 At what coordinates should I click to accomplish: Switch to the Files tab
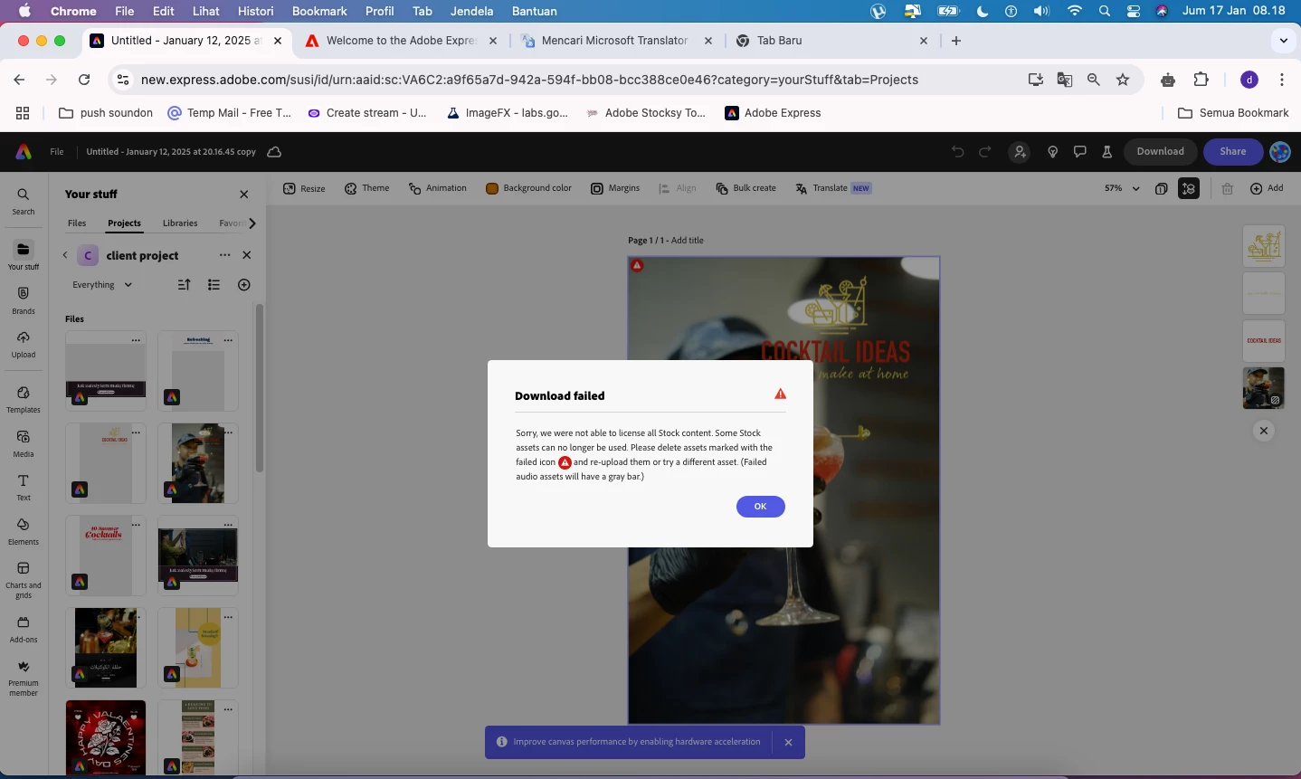point(77,223)
